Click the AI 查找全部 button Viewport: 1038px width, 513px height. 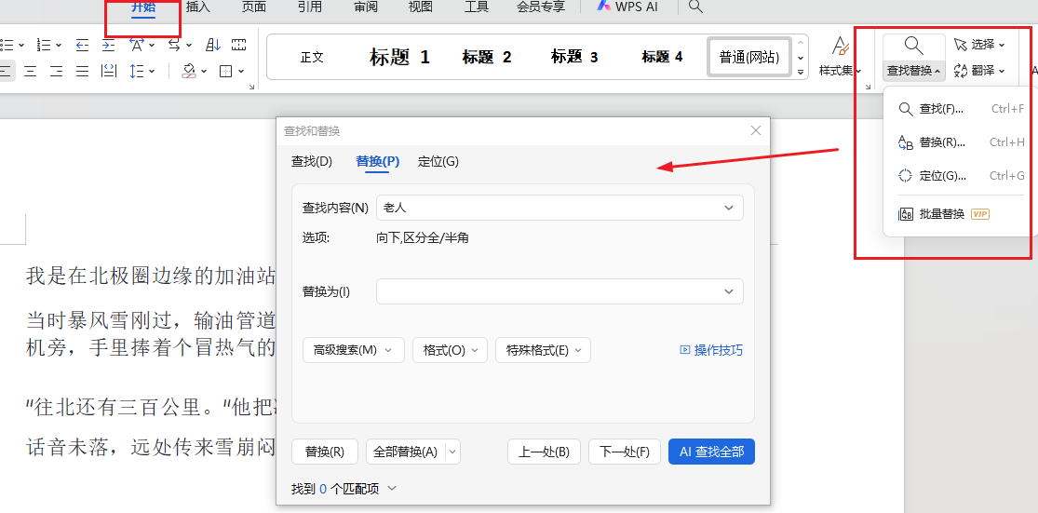click(x=711, y=452)
